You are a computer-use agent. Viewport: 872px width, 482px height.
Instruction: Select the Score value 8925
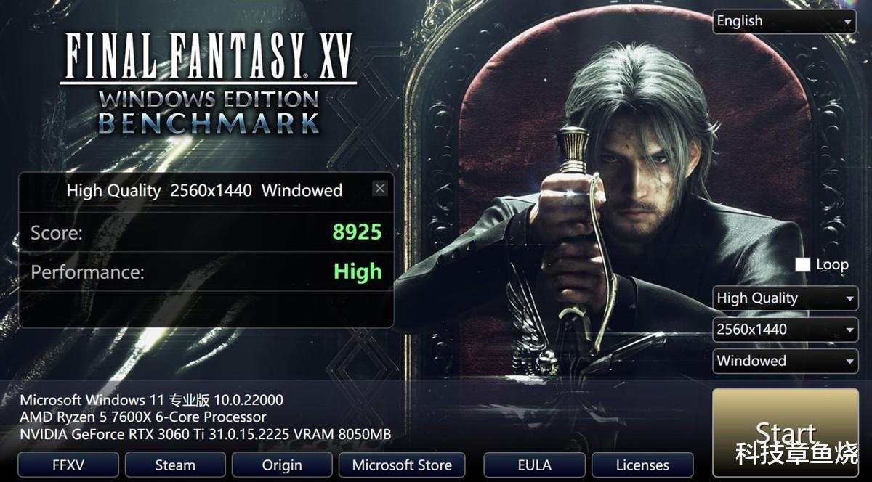point(357,232)
